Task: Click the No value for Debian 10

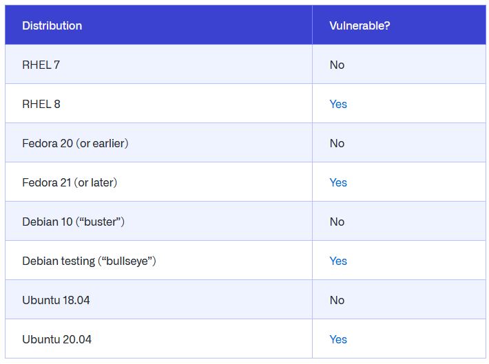Action: coord(337,222)
